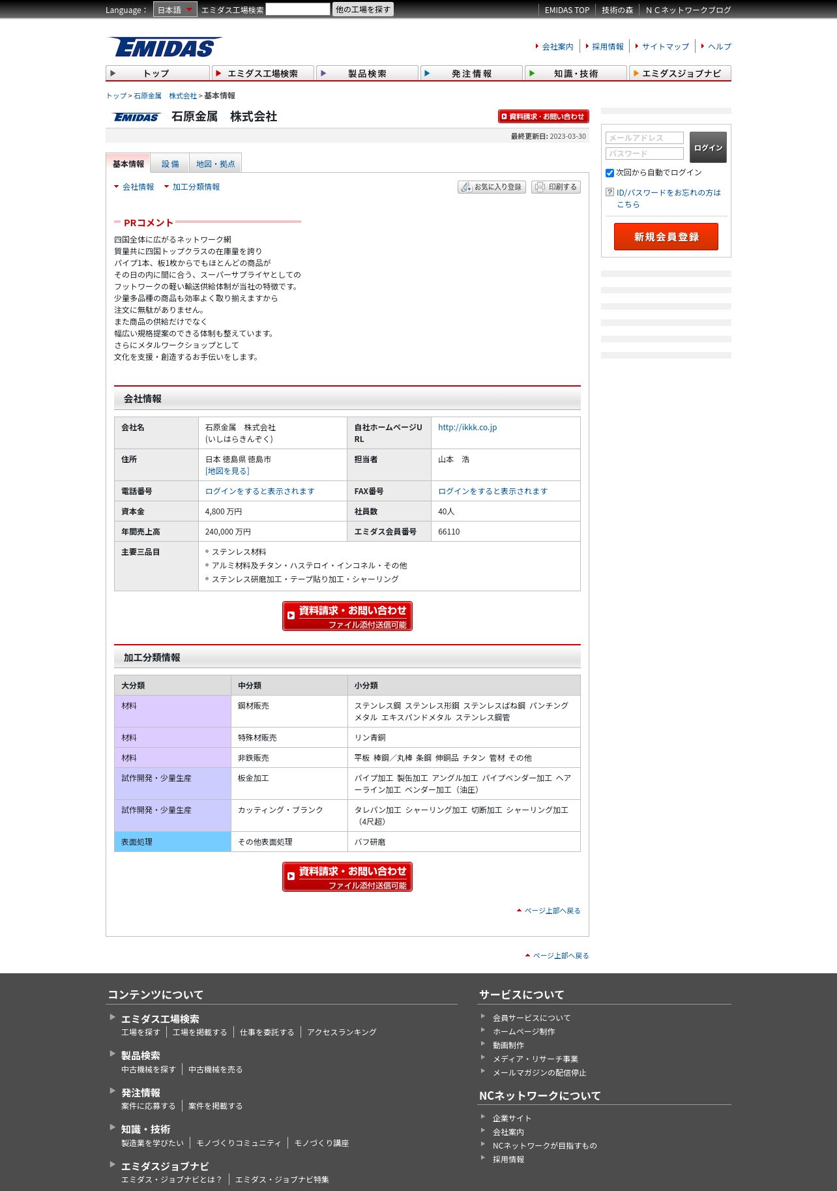Click お気に入り登録 button
Screen dimensions: 837x1191
point(492,187)
